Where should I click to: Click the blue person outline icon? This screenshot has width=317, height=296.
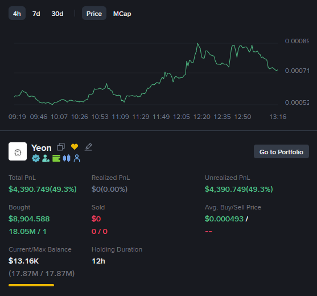pos(77,158)
